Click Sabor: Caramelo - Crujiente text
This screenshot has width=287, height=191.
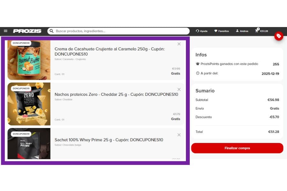click(70, 59)
